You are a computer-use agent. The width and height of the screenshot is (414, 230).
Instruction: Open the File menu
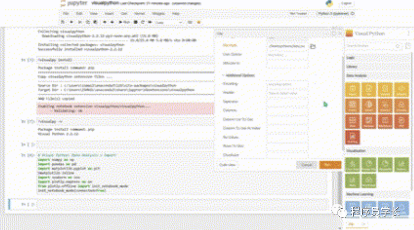pos(66,13)
